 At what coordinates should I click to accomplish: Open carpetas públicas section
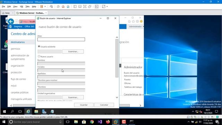tap(20, 92)
